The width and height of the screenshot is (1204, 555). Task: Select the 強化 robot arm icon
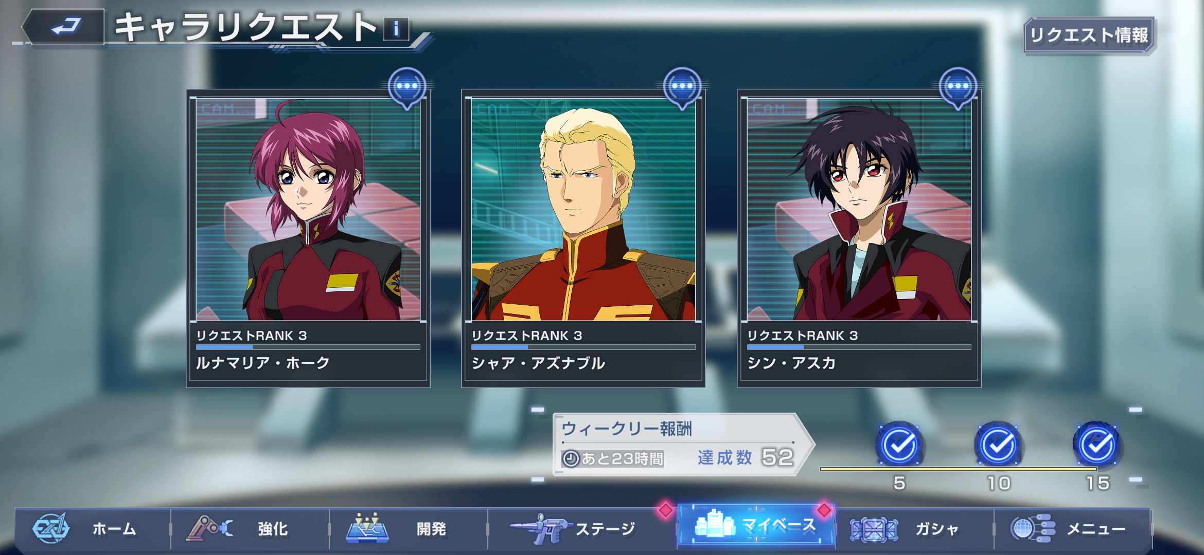209,528
